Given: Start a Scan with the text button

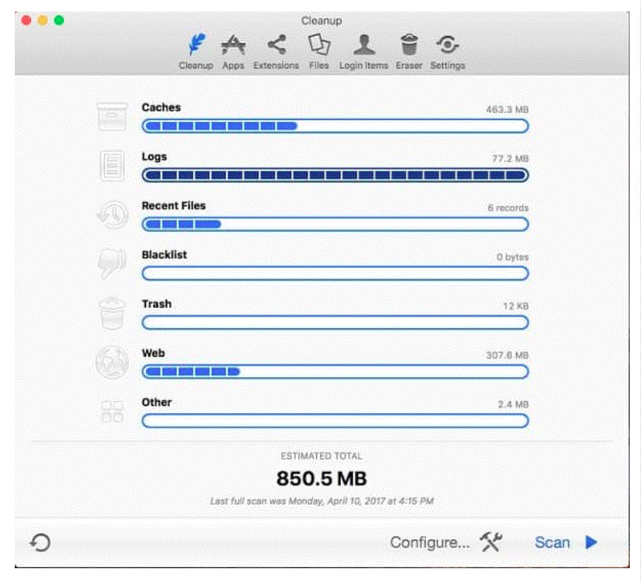Looking at the screenshot, I should click(552, 543).
